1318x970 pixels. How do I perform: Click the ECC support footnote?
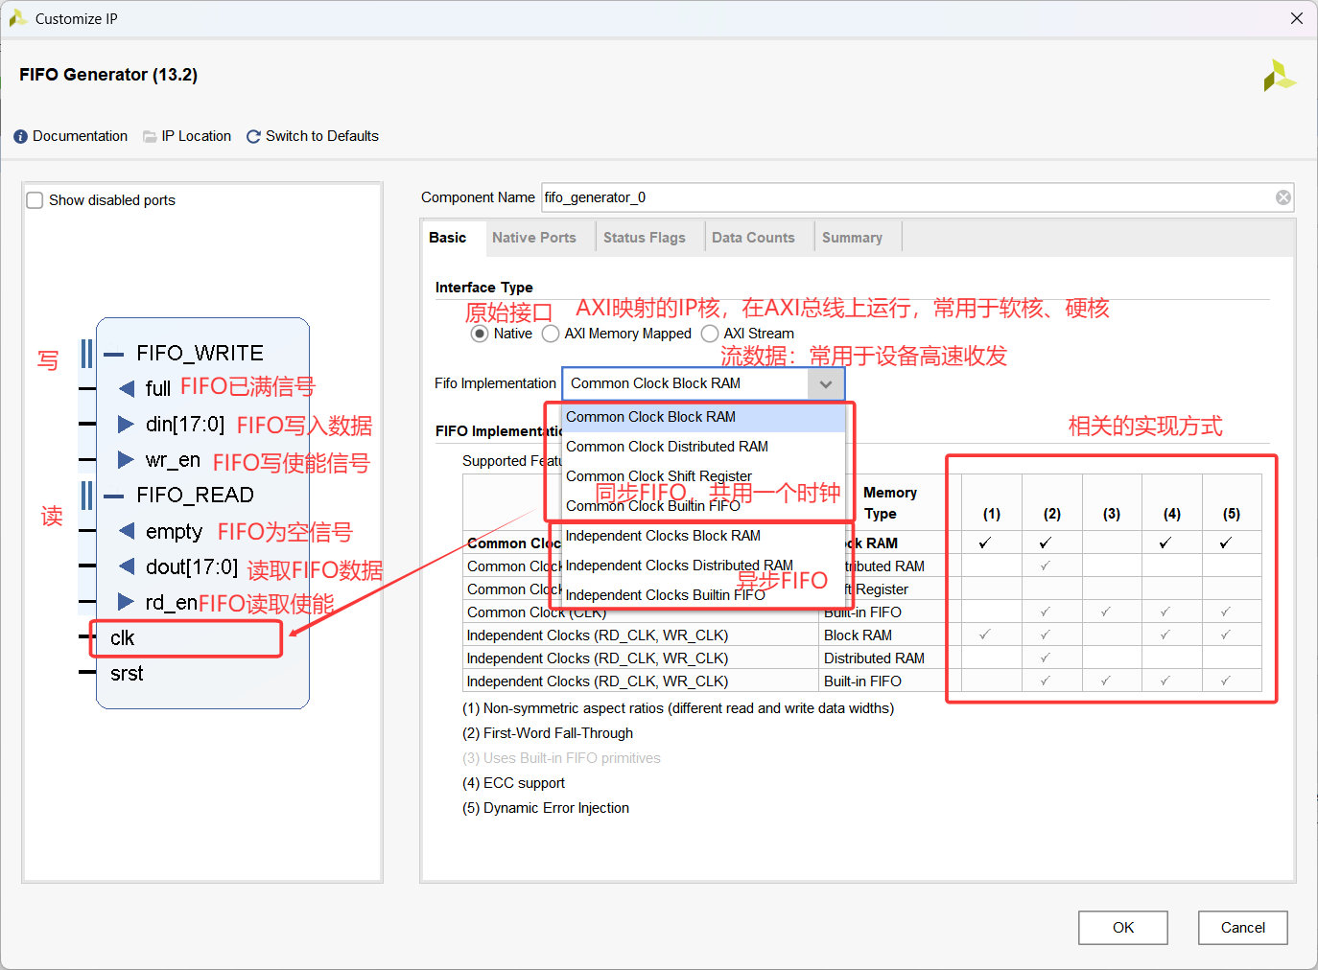point(513,783)
